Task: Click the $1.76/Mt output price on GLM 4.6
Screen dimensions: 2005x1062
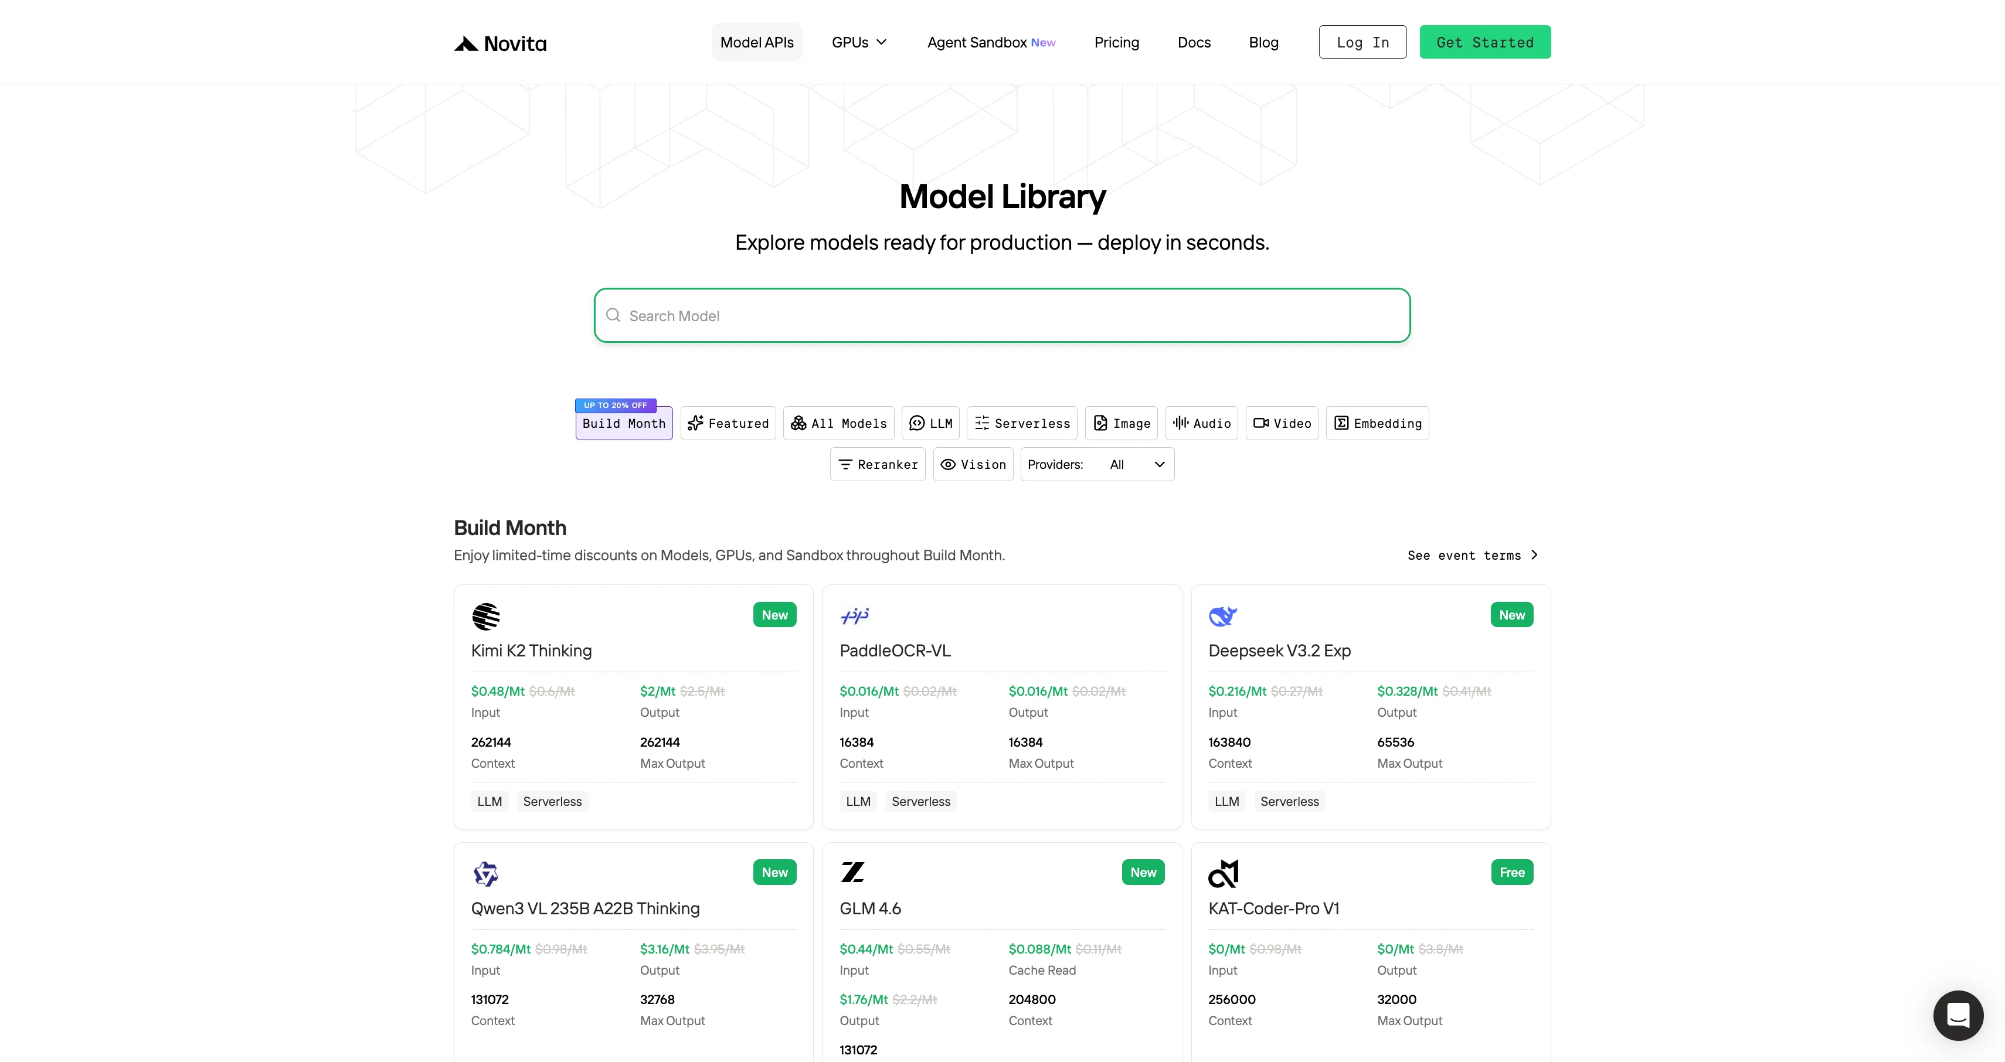Action: [x=864, y=1000]
